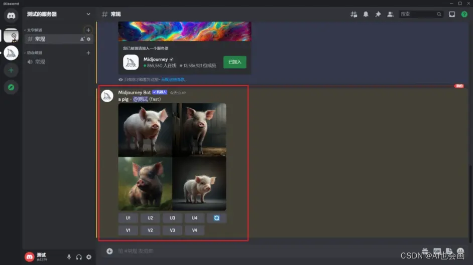Click the 测试 user avatar panel
473x265 pixels.
[36, 257]
